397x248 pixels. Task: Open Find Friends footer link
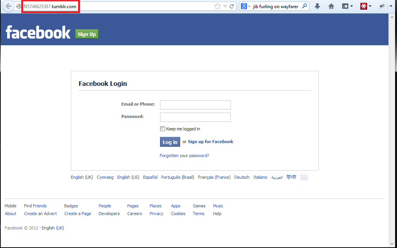pyautogui.click(x=35, y=206)
